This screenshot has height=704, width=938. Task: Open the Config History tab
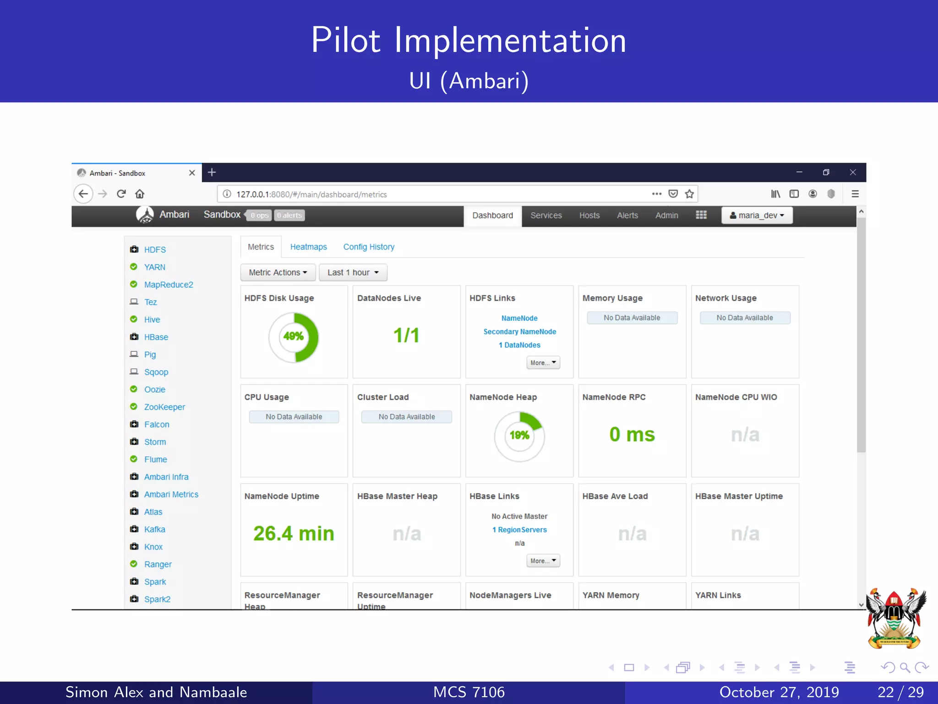coord(369,247)
